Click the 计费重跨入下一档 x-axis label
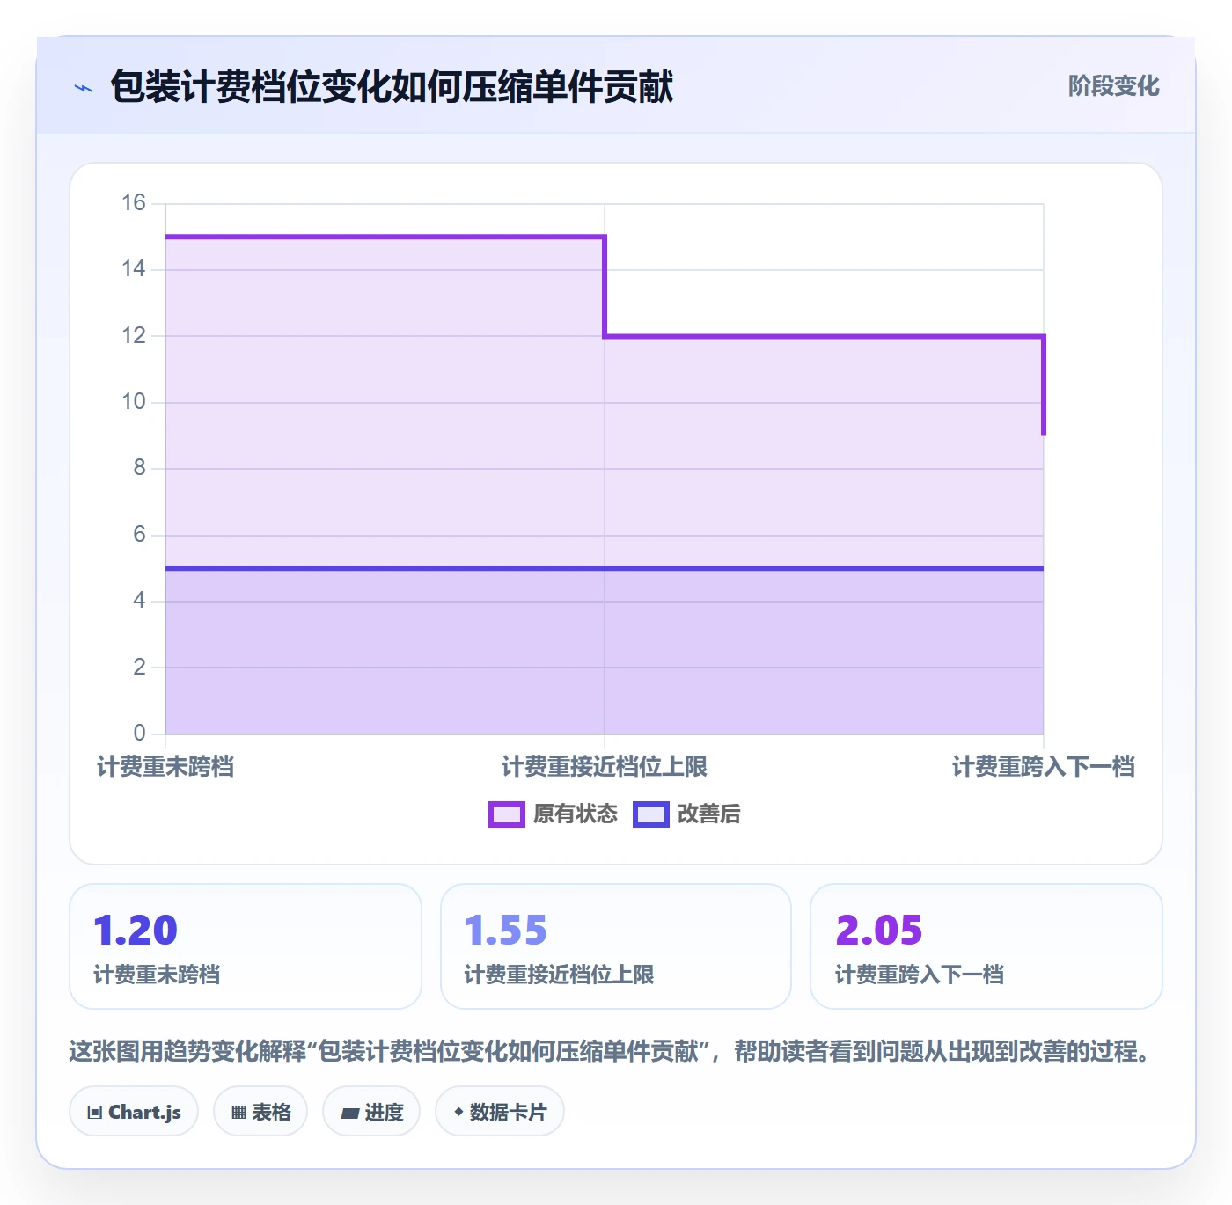Viewport: 1232px width, 1205px height. point(1044,767)
